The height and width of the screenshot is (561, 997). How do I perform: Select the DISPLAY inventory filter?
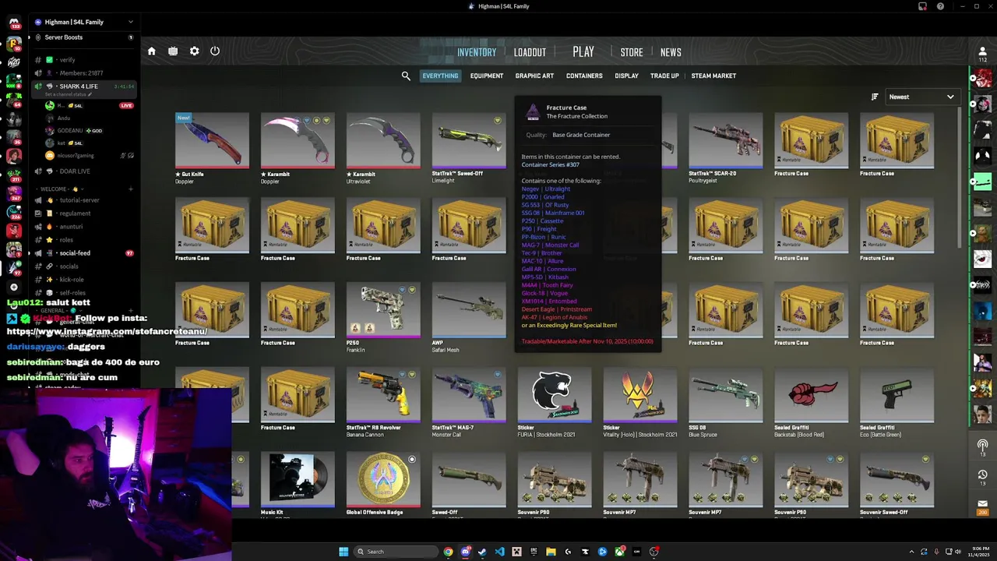[x=626, y=76]
